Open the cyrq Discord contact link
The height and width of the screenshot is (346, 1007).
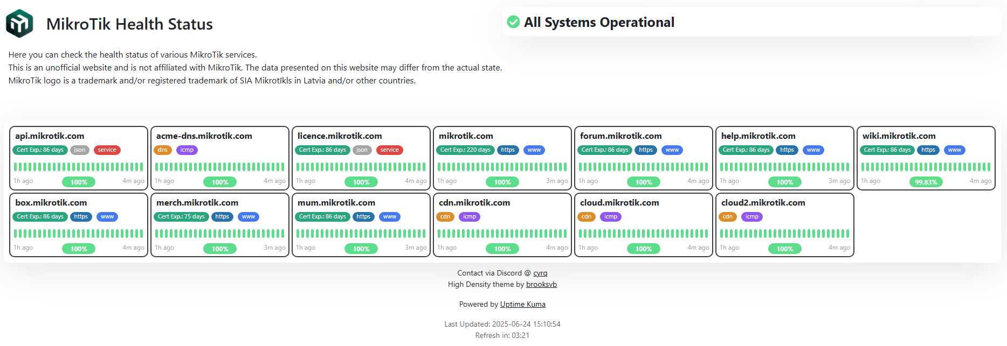click(x=540, y=273)
